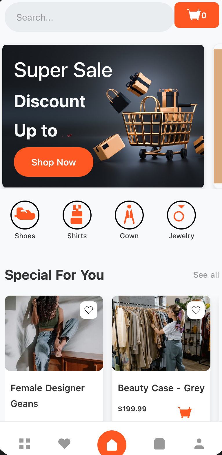Image resolution: width=222 pixels, height=455 pixels.
Task: Toggle heart on Beauty Case product
Action: (x=196, y=310)
